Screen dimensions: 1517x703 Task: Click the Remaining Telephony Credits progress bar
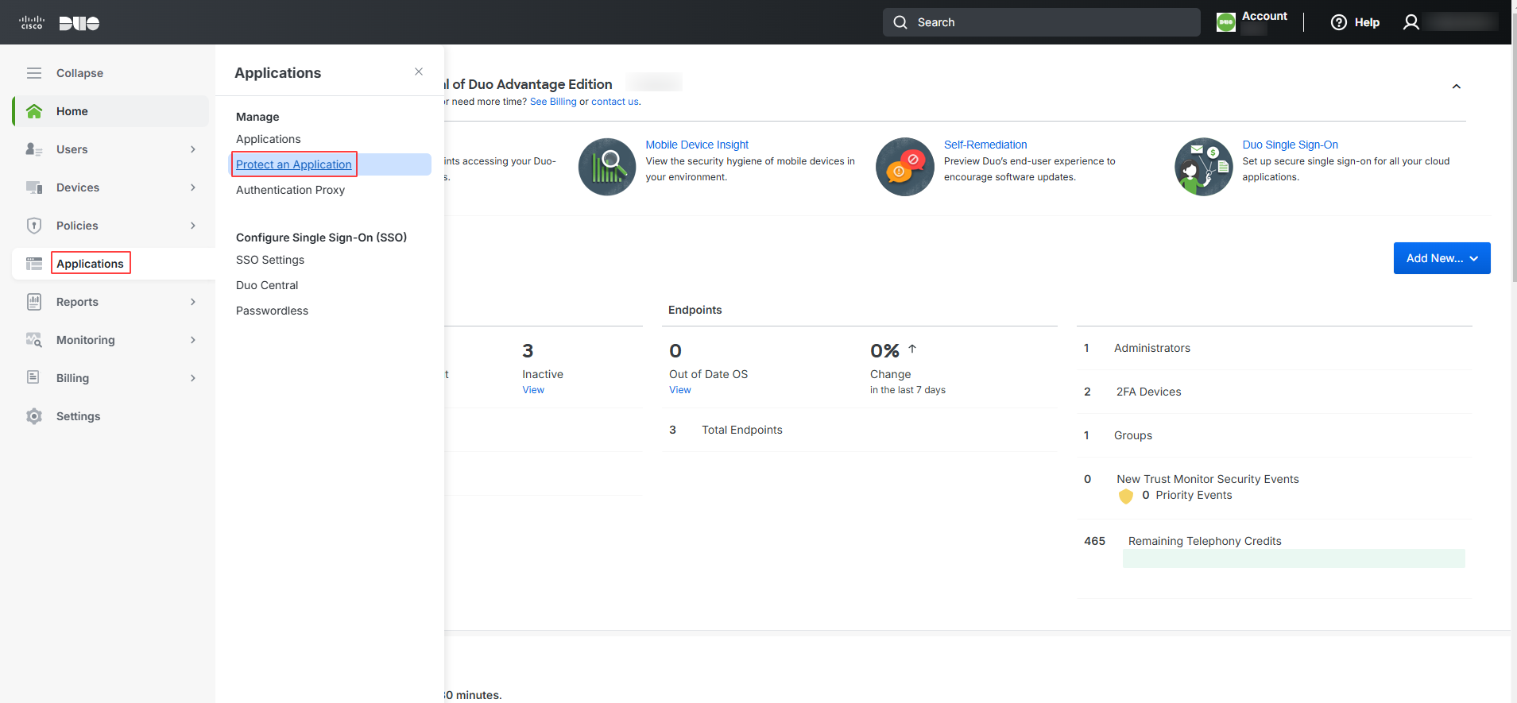1294,558
